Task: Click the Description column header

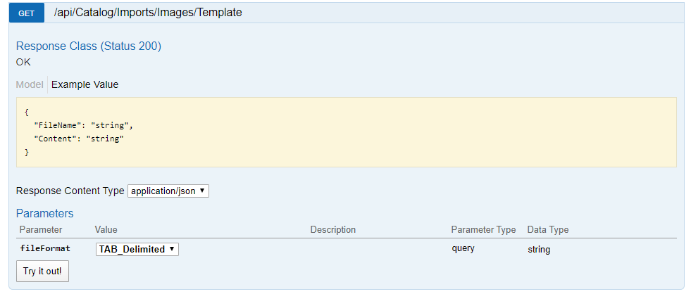Action: click(332, 230)
